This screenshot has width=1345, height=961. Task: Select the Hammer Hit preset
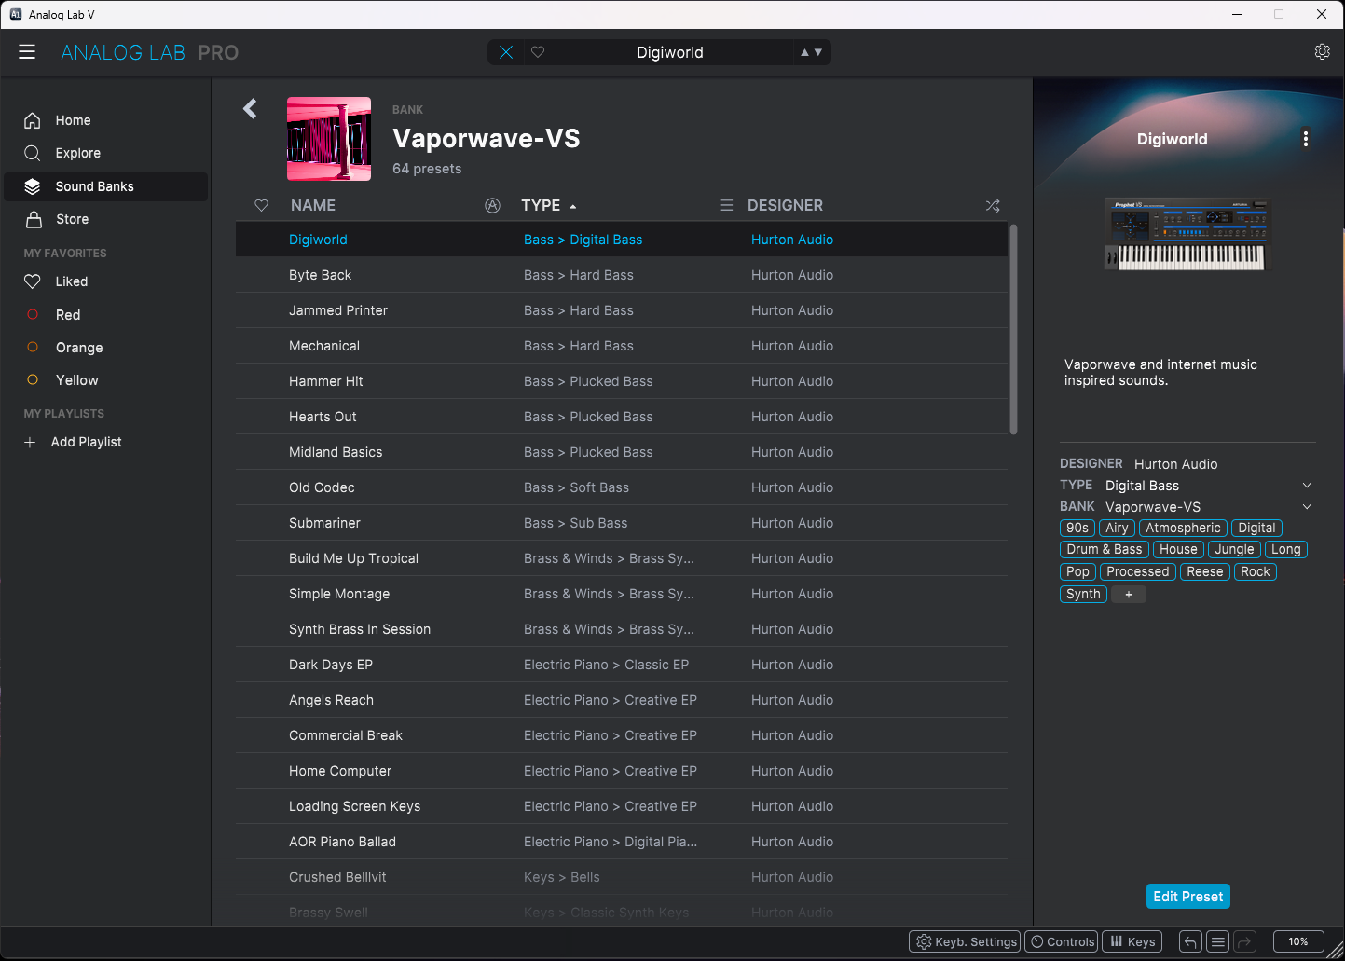(622, 381)
